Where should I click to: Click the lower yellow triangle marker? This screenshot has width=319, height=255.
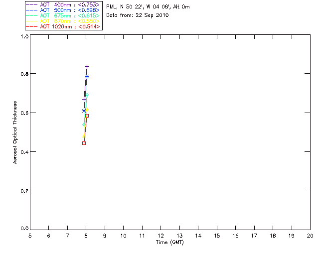tap(84, 135)
